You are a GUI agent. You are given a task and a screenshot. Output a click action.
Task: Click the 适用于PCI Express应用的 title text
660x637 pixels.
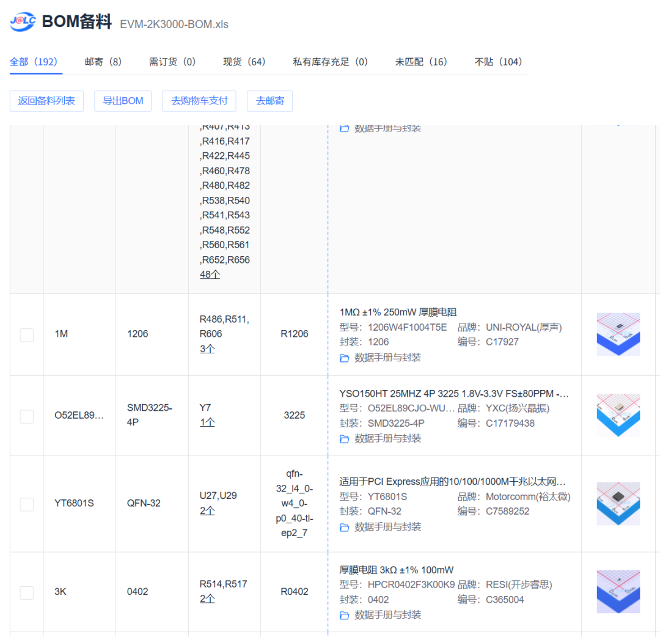(452, 482)
